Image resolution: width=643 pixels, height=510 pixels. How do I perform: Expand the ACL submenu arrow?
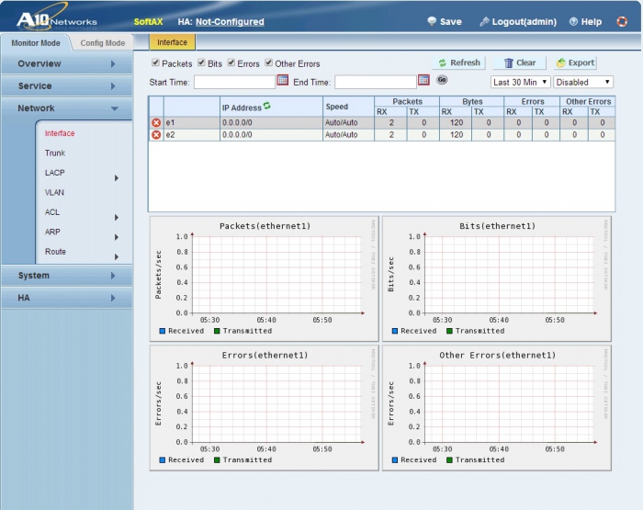117,218
